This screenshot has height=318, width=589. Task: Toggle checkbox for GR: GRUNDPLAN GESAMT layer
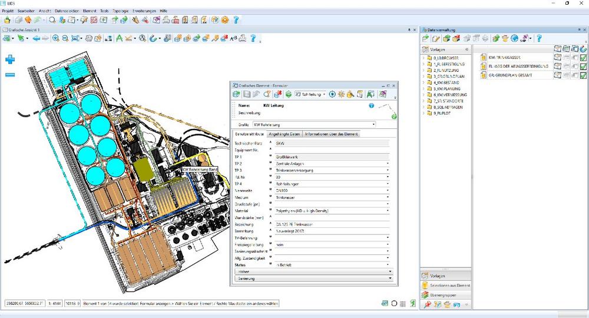(x=583, y=75)
